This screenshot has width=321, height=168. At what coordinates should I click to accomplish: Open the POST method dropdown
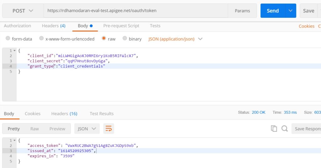pyautogui.click(x=23, y=11)
